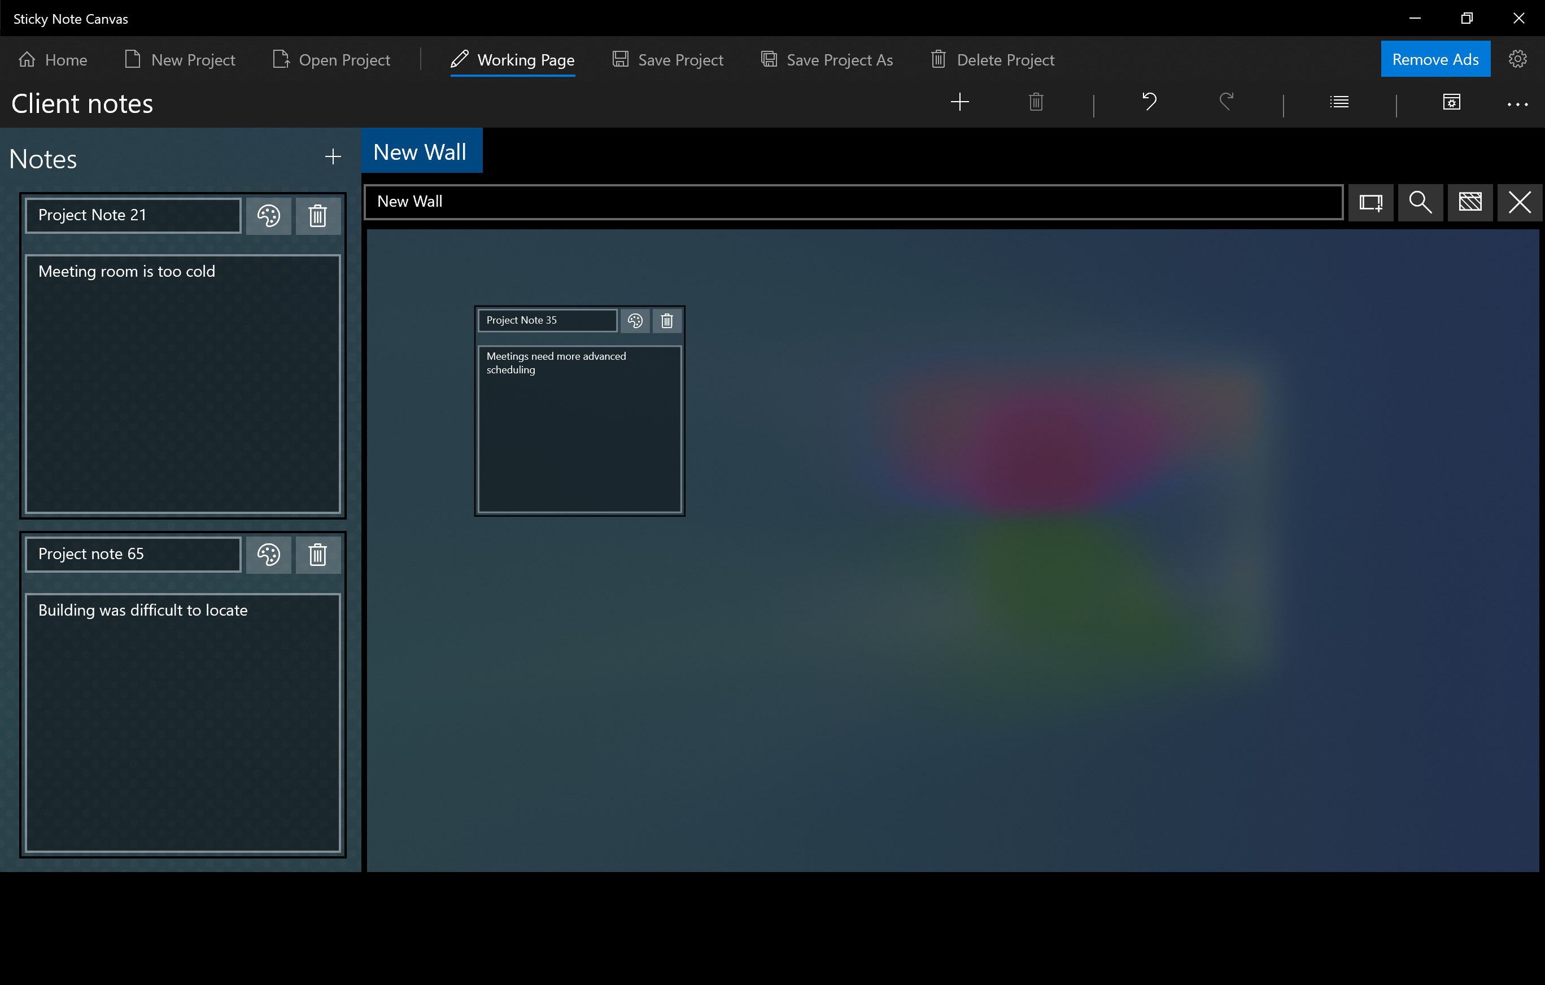The height and width of the screenshot is (985, 1545).
Task: Delete Project Note 21 using trash icon
Action: point(317,215)
